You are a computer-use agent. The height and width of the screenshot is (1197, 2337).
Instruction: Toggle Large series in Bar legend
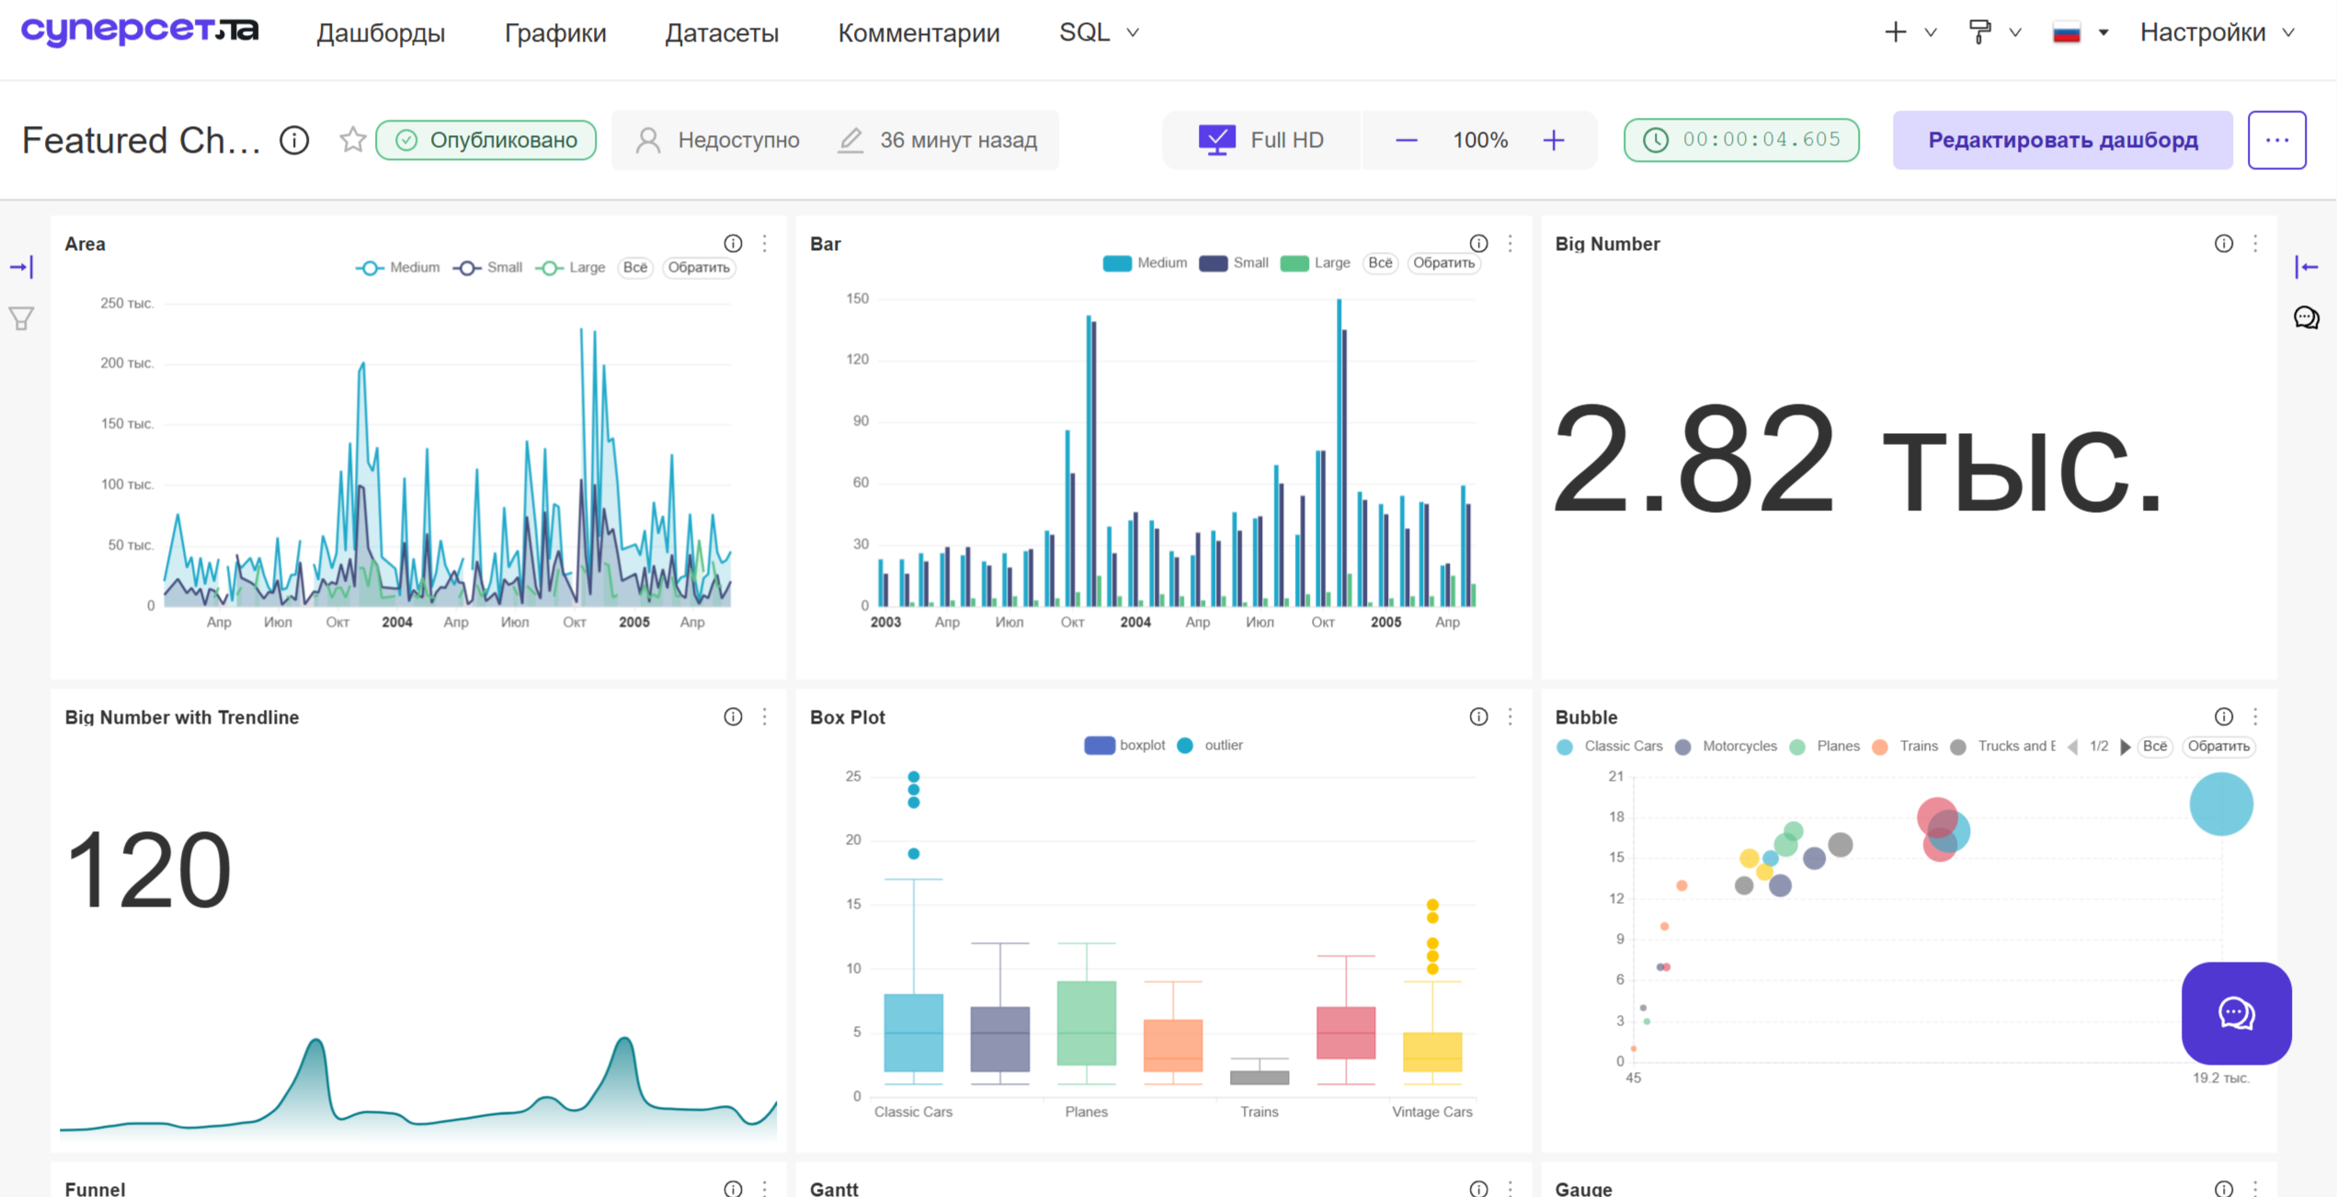point(1316,263)
